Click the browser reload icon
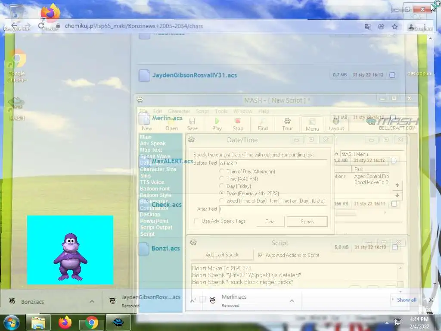Screen dimensions: 441x331 click(41, 26)
